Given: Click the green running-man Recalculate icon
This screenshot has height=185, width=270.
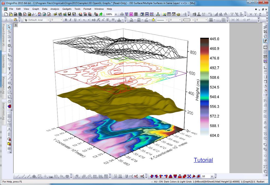Looking at the screenshot, I should 101,14.
